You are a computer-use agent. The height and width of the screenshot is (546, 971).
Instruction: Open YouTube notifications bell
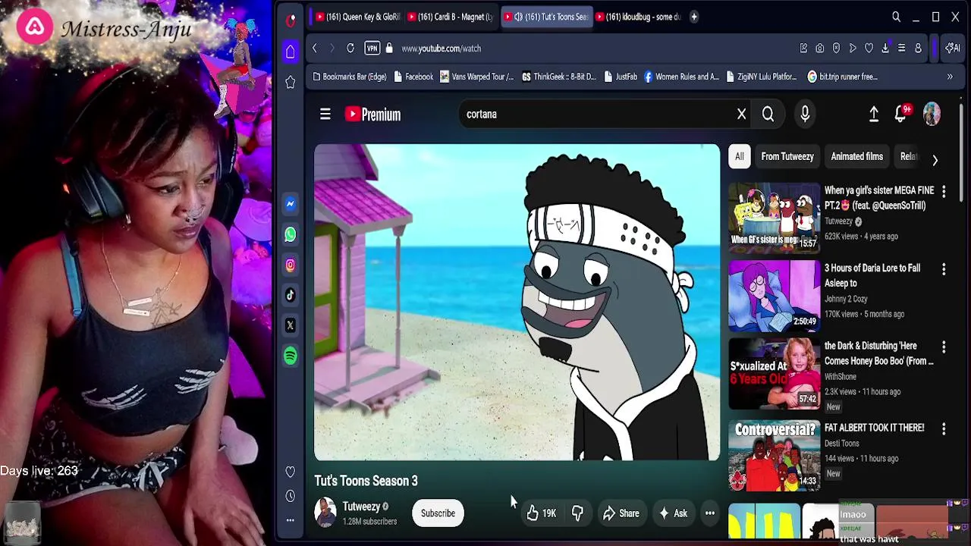(x=900, y=115)
